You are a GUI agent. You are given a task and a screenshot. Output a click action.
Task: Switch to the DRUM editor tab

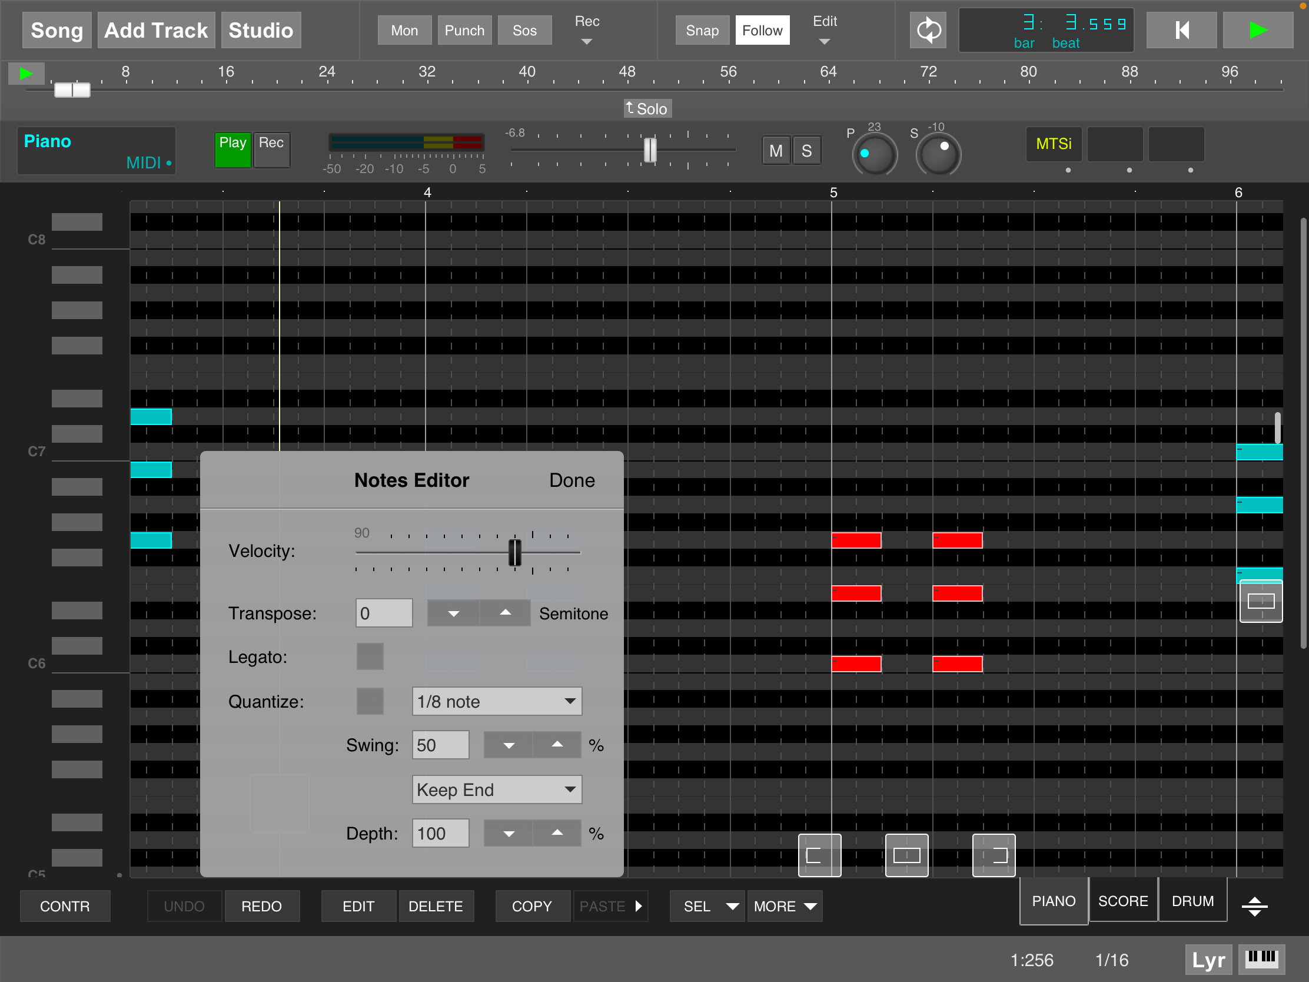pos(1192,900)
